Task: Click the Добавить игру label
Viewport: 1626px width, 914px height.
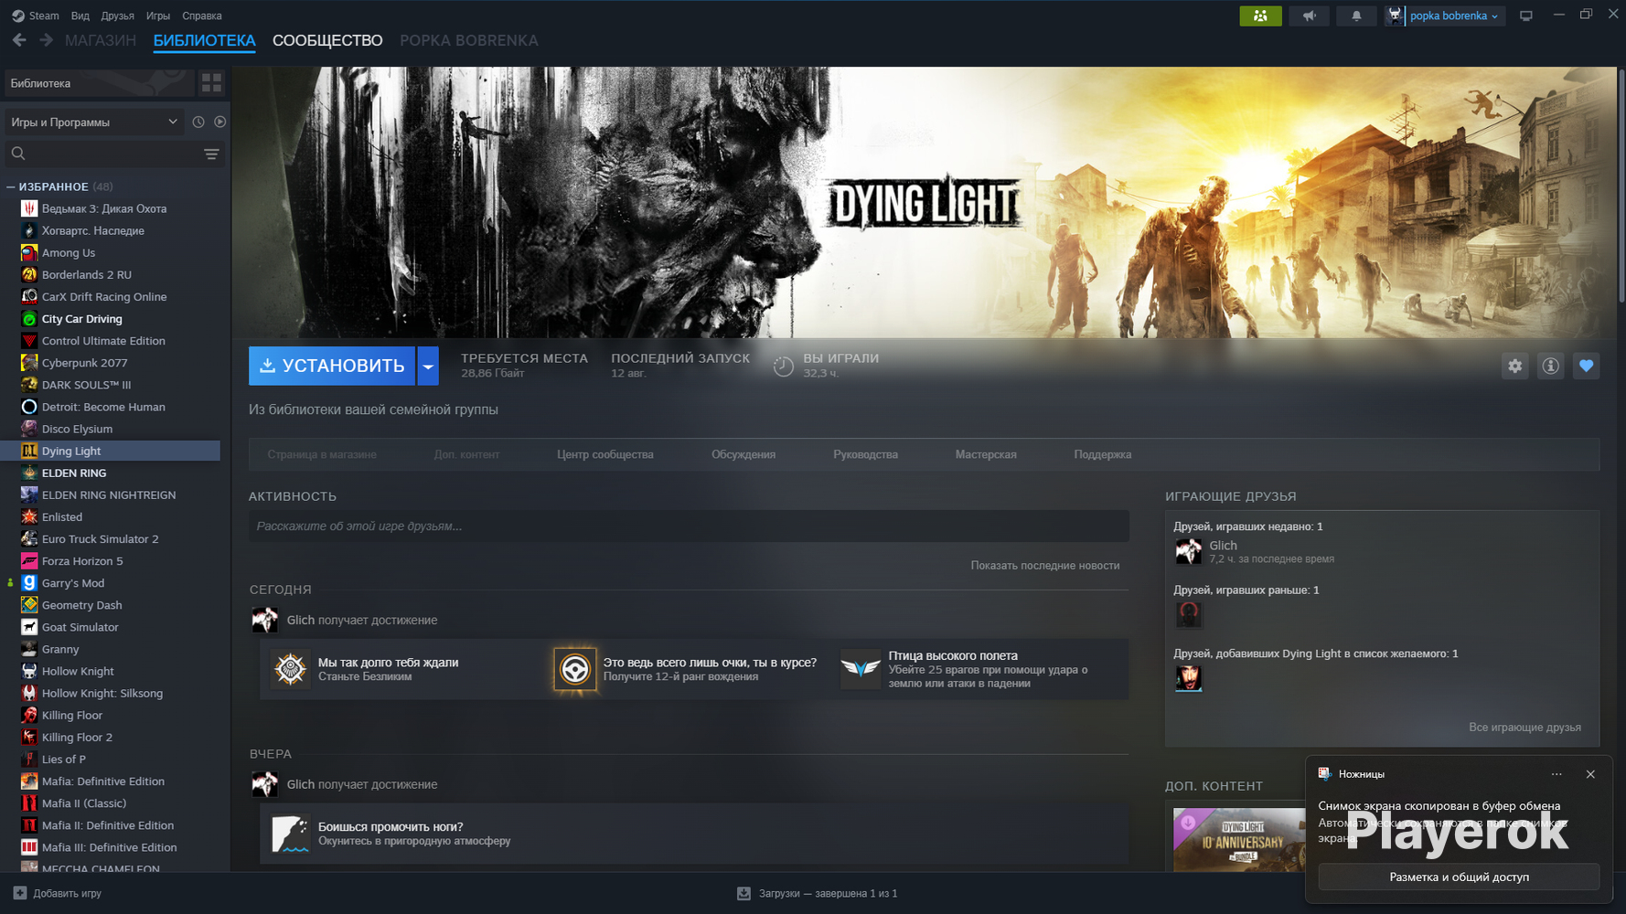Action: coord(67,893)
